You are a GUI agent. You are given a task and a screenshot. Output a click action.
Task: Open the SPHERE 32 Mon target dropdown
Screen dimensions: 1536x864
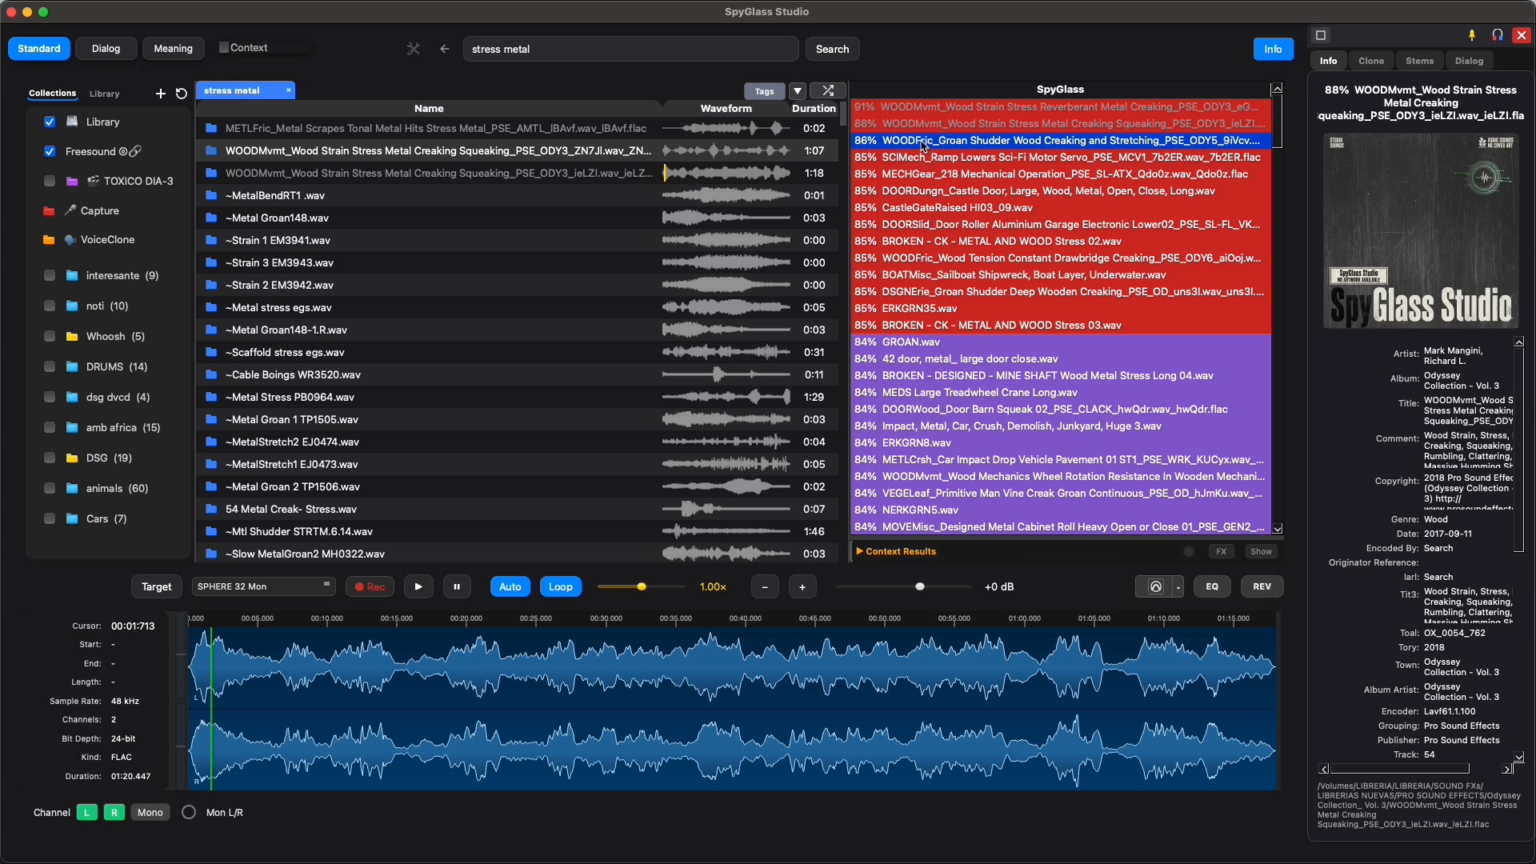(263, 587)
